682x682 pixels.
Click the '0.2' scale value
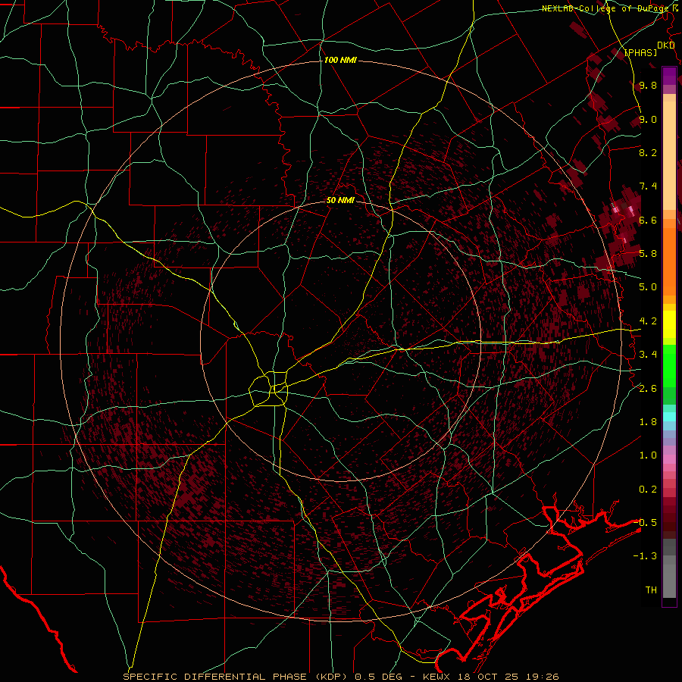pos(648,490)
